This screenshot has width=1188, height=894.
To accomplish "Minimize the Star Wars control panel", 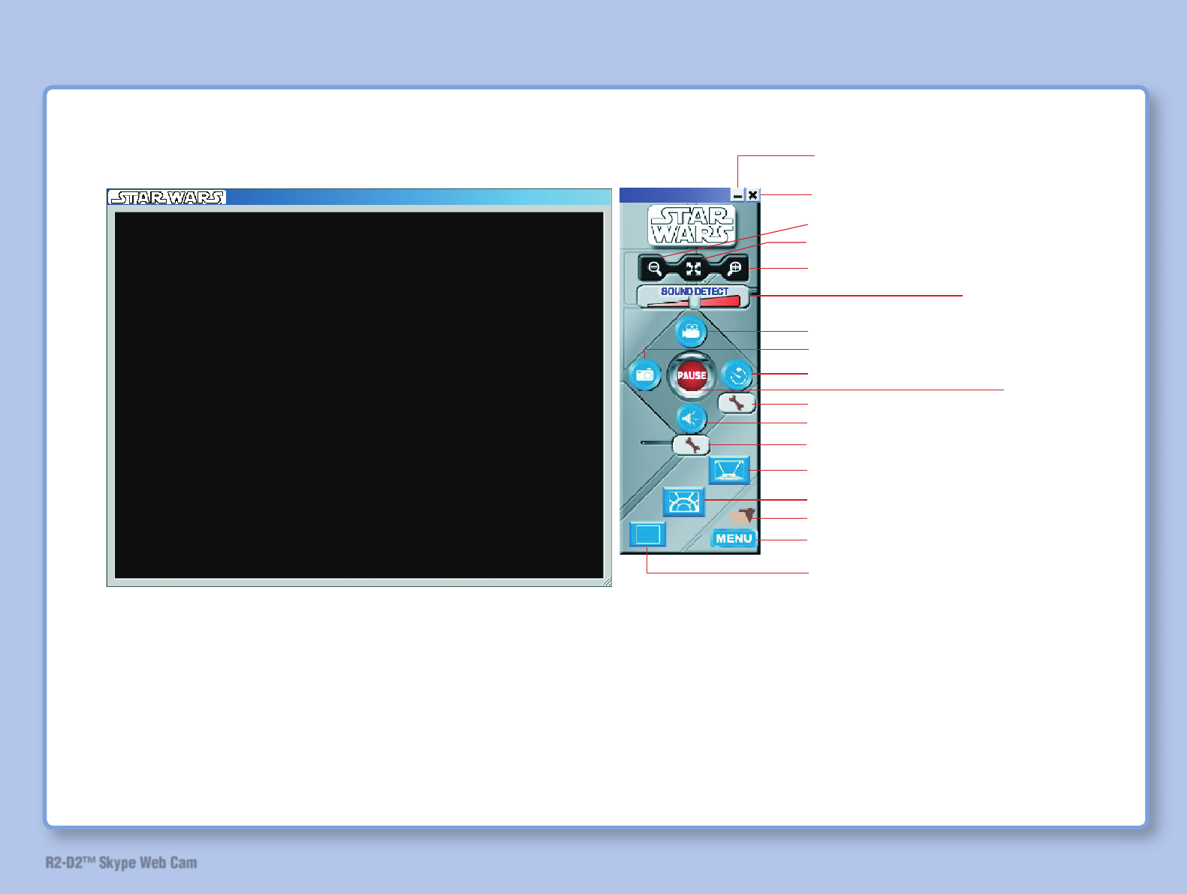I will pos(737,195).
